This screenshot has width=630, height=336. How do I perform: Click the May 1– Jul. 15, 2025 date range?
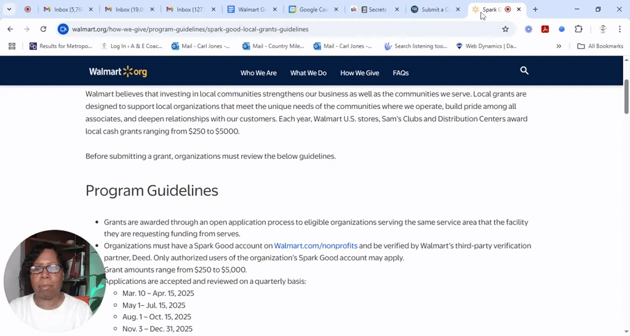[154, 305]
